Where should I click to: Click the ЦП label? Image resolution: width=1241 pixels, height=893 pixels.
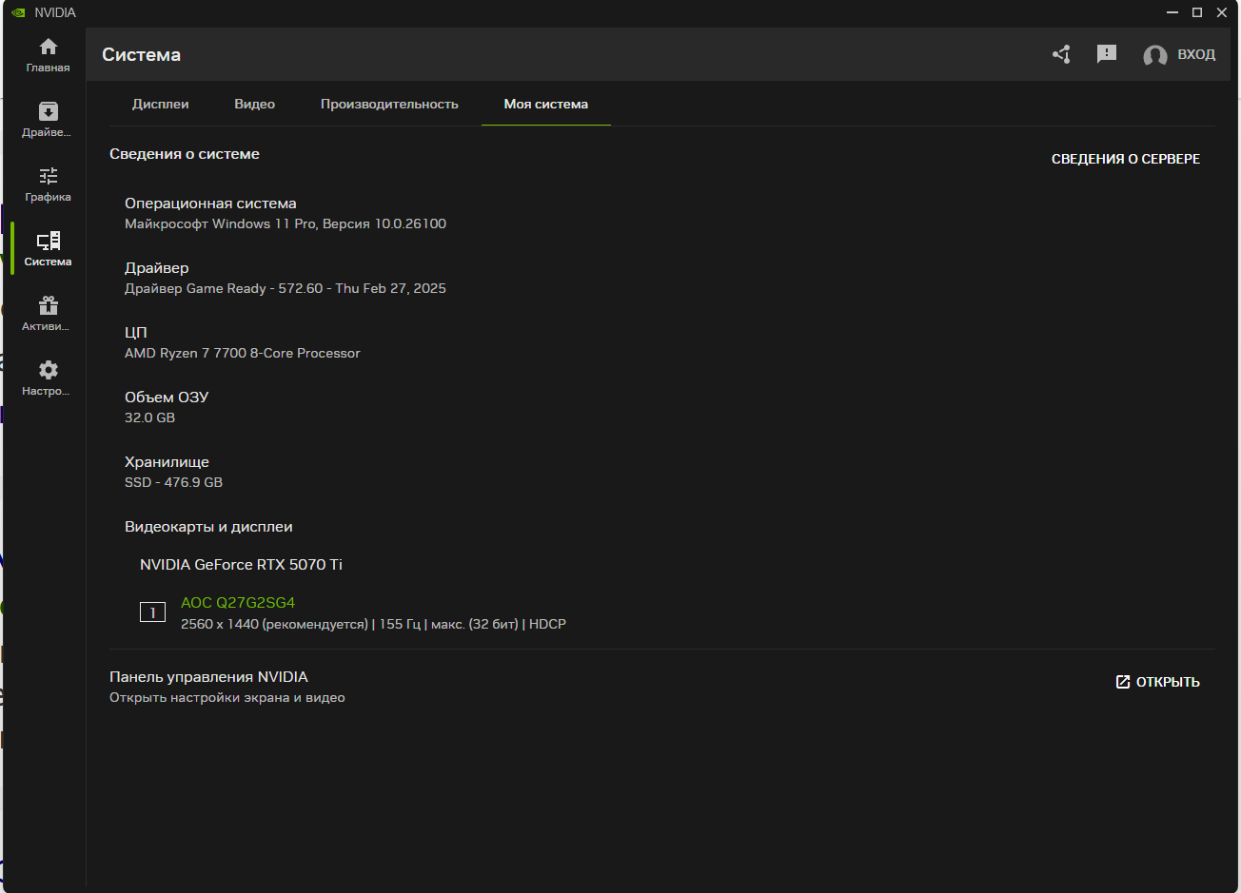(136, 333)
